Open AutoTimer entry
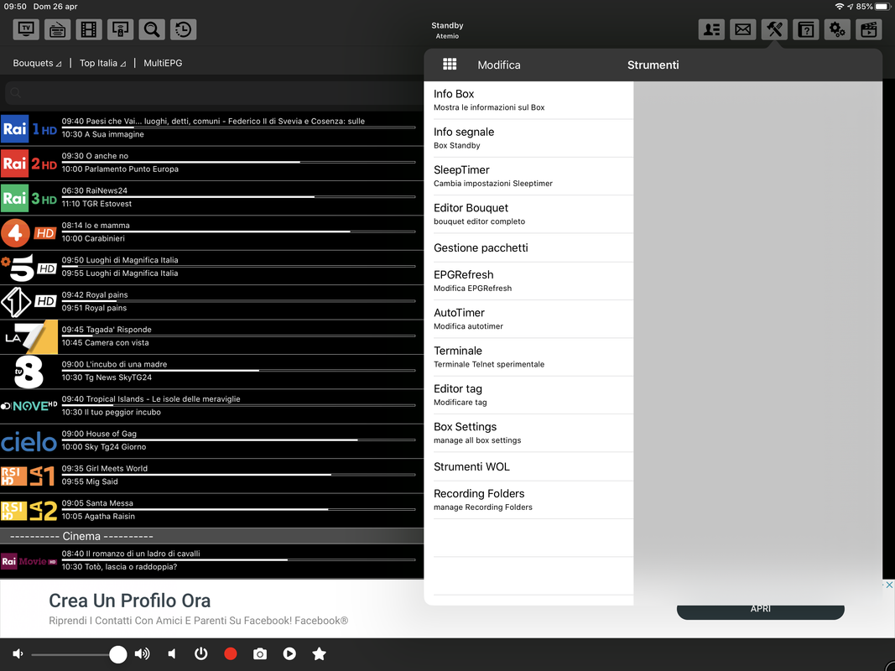 point(528,319)
